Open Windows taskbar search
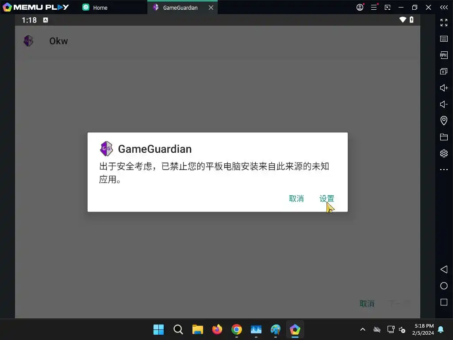Image resolution: width=453 pixels, height=340 pixels. coord(178,329)
